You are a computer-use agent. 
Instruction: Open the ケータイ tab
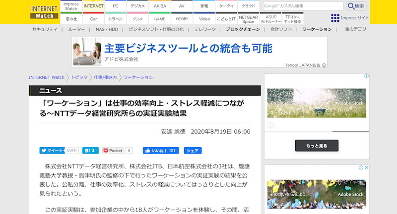[x=226, y=6]
